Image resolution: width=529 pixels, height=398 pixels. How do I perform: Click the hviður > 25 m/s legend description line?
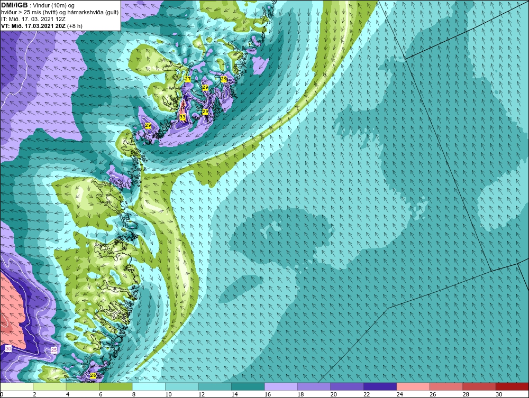tap(60, 13)
